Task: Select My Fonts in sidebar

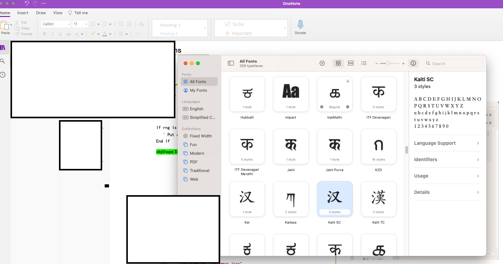Action: tap(199, 90)
